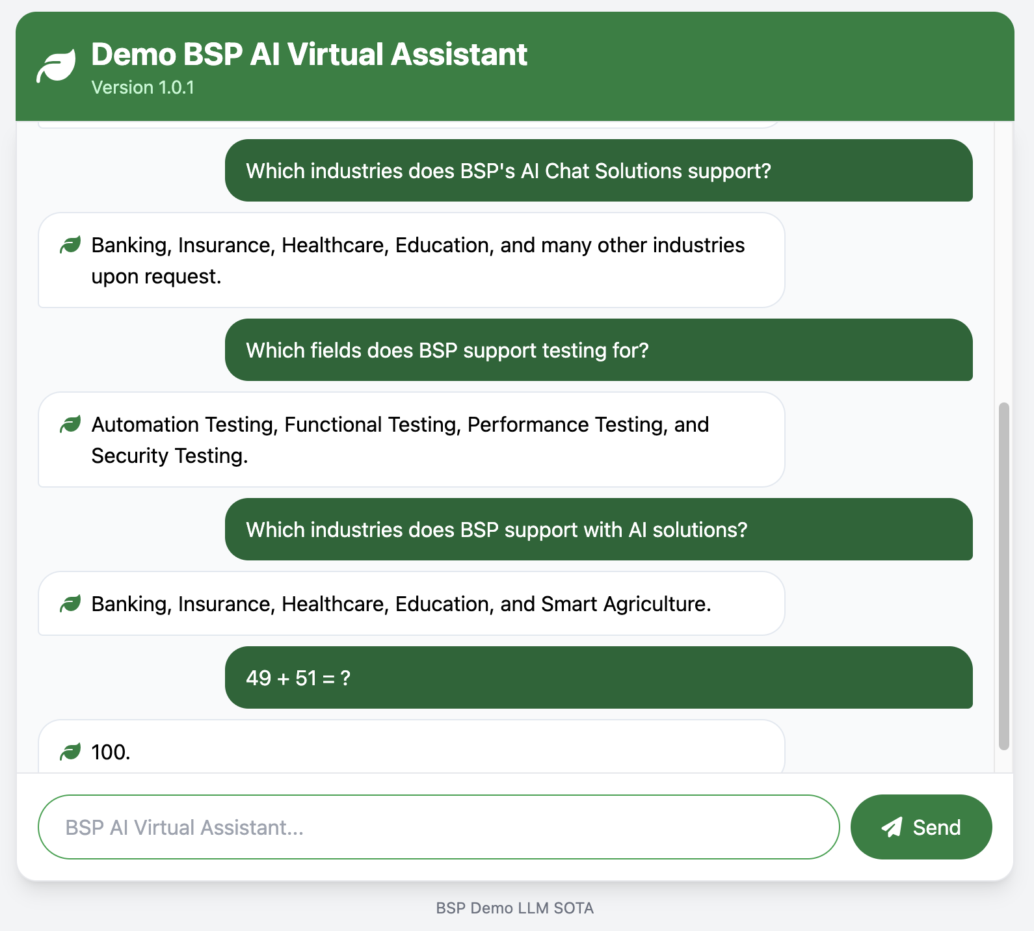
Task: Click the leaf logo in the header
Action: (56, 67)
